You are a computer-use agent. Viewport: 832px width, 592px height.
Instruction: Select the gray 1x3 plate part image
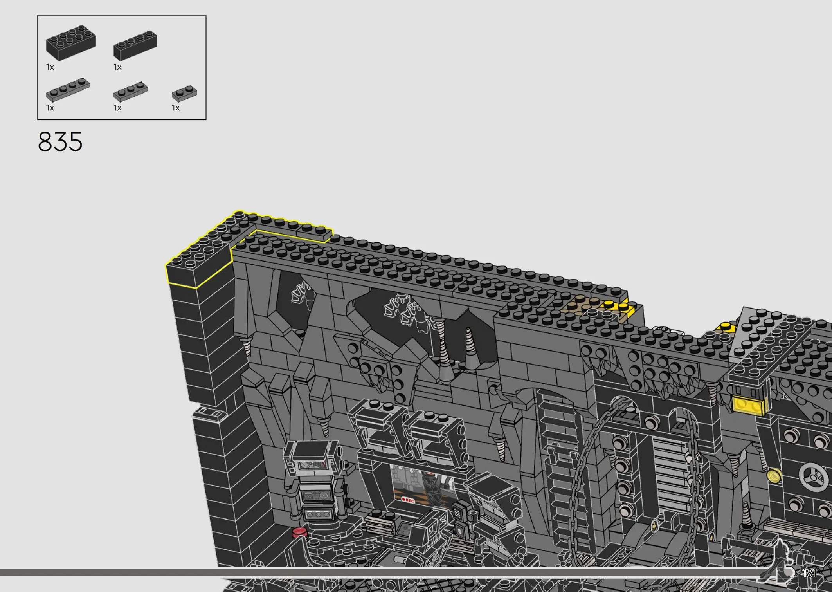[x=131, y=92]
